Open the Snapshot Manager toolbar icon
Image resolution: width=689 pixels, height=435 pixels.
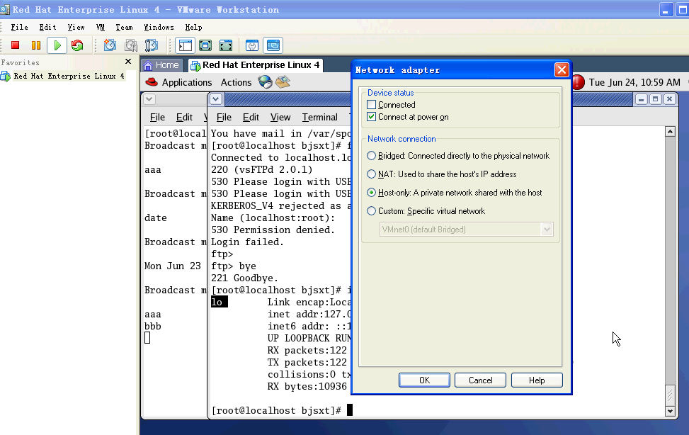tap(152, 45)
